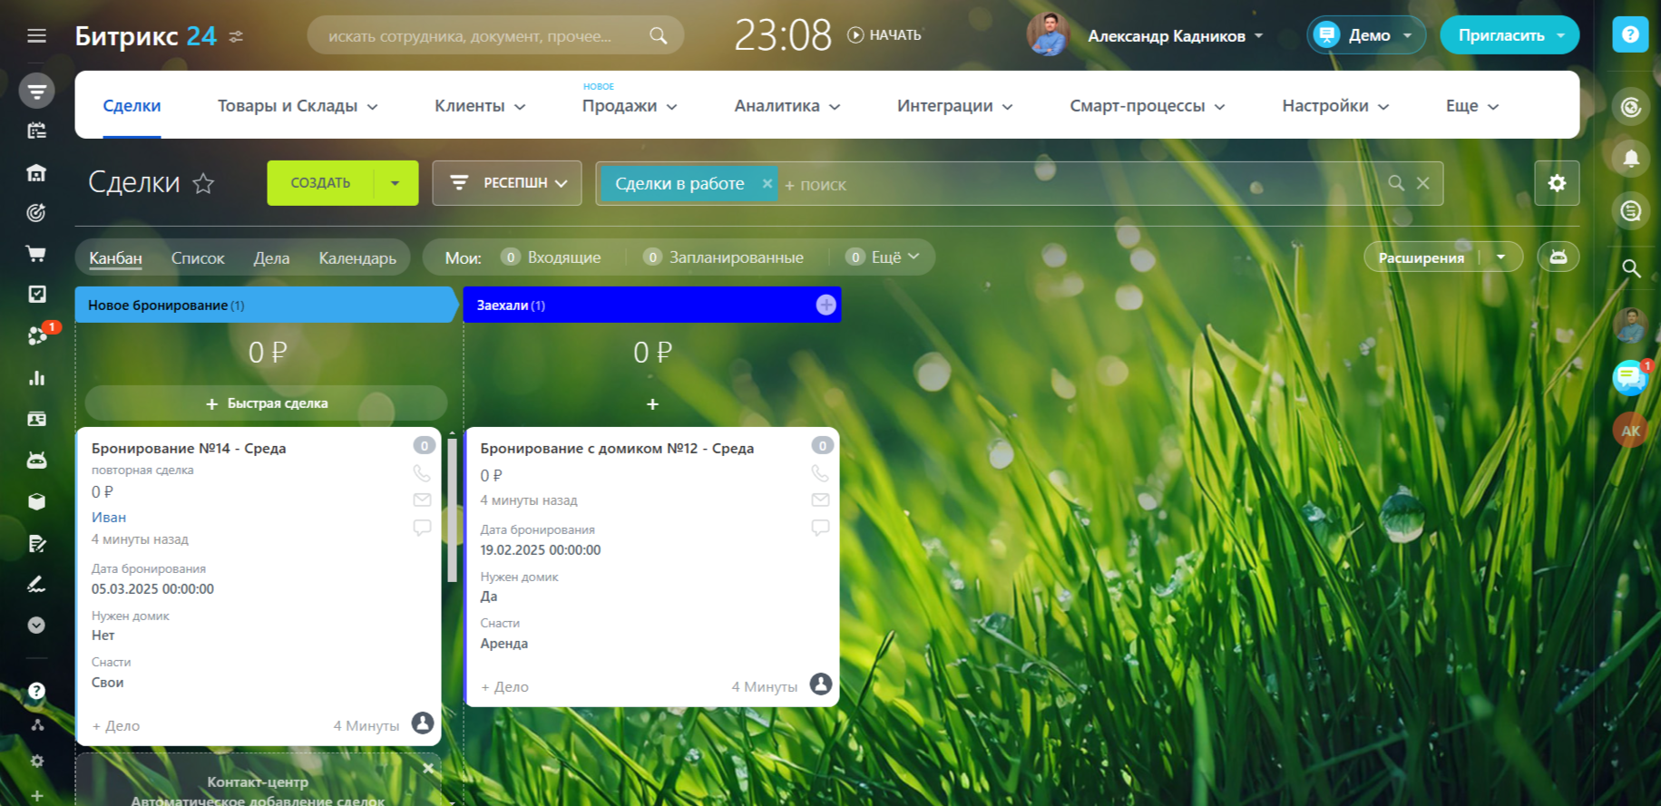Image resolution: width=1661 pixels, height=806 pixels.
Task: Open the calendar-list icon in left sidebar
Action: (x=36, y=131)
